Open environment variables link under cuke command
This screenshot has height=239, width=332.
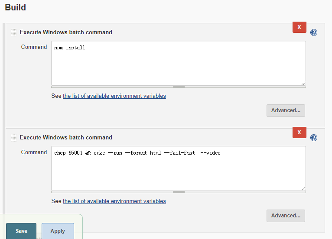tap(114, 201)
